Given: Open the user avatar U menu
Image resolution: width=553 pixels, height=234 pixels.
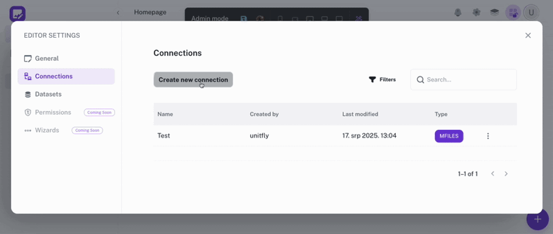Looking at the screenshot, I should 531,13.
